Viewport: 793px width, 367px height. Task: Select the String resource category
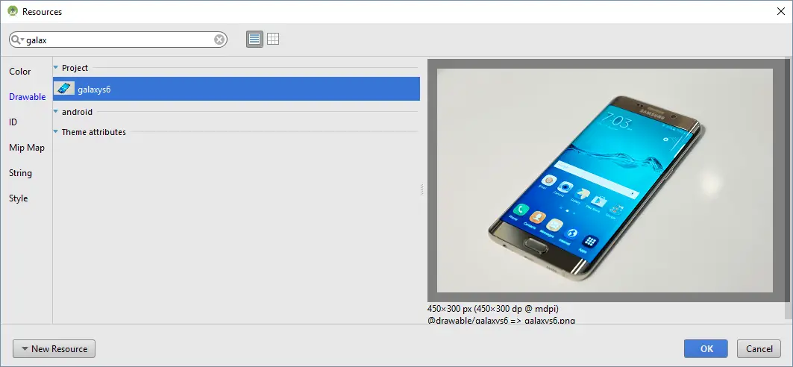[x=21, y=173]
